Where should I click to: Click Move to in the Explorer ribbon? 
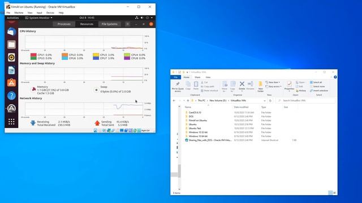[225, 86]
